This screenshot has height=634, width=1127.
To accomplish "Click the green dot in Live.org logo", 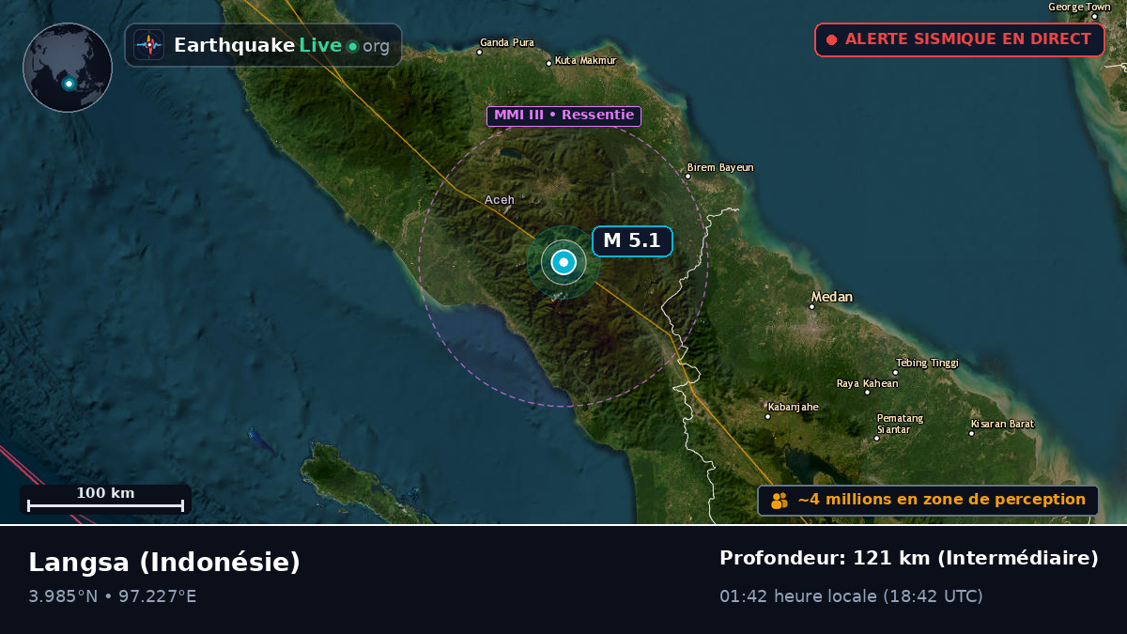I will (x=352, y=46).
